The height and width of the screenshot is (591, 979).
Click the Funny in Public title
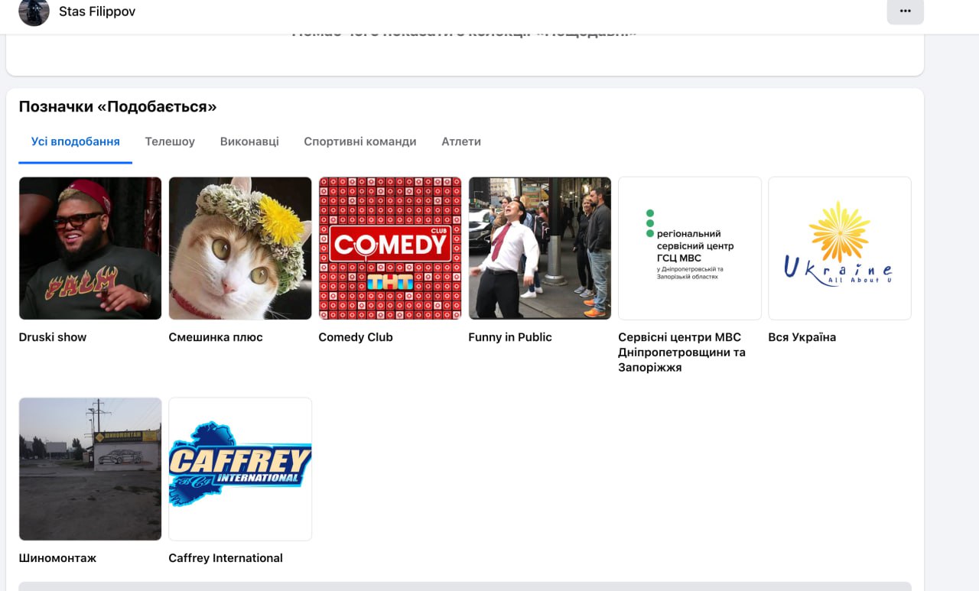click(x=510, y=337)
